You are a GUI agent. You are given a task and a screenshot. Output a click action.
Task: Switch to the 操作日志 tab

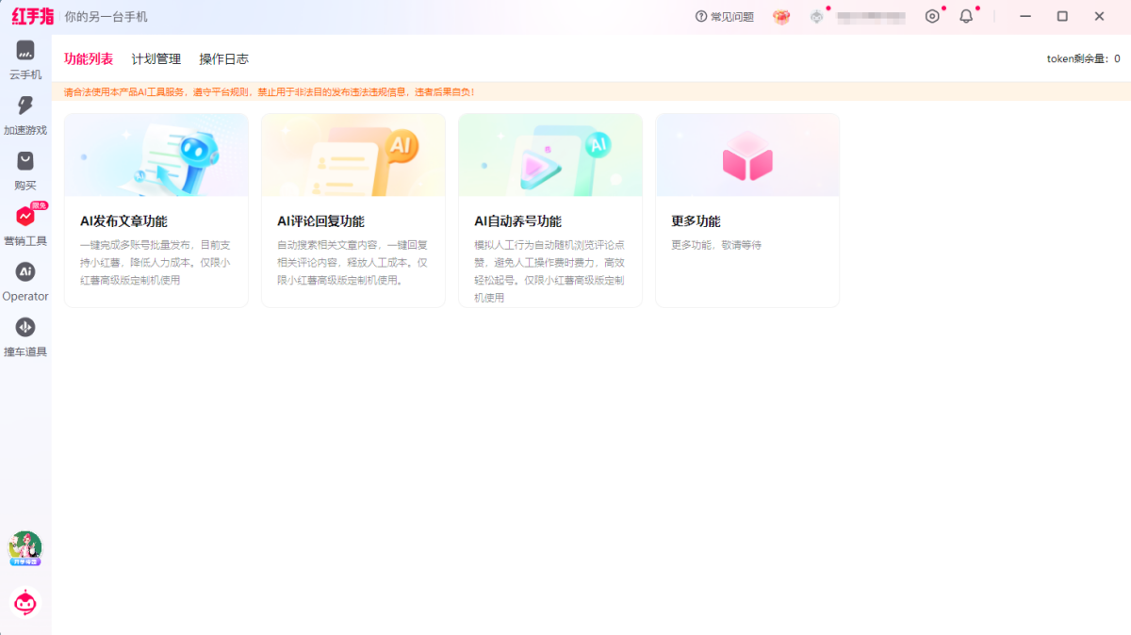coord(224,58)
